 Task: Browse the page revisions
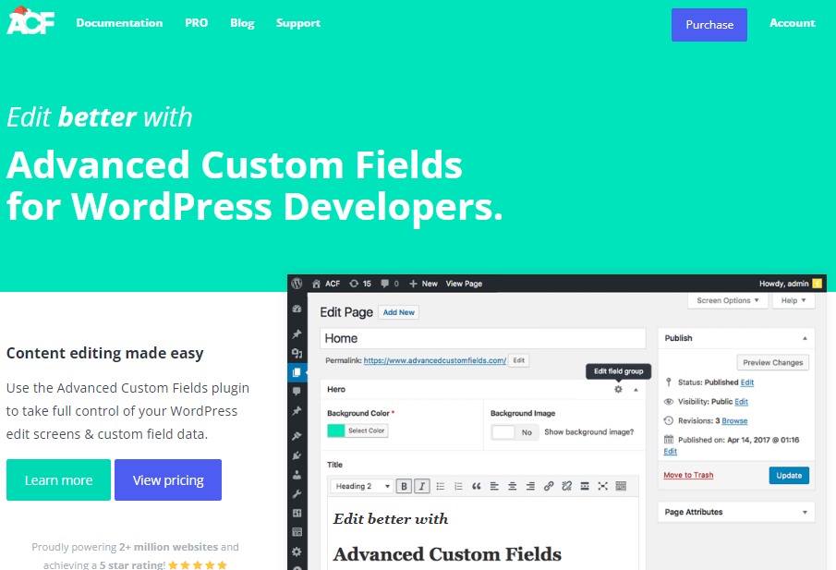pos(734,420)
